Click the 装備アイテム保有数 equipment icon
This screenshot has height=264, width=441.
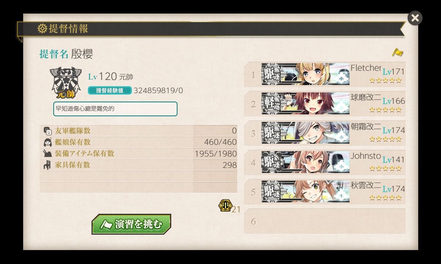pyautogui.click(x=47, y=154)
